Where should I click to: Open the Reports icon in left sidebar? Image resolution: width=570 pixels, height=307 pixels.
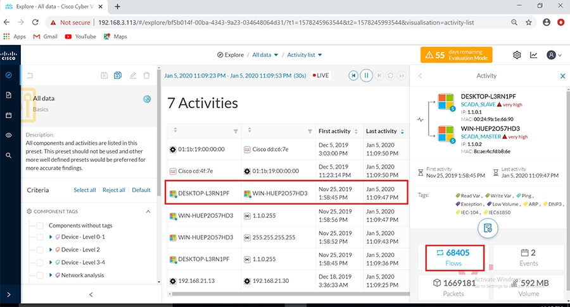(9, 95)
